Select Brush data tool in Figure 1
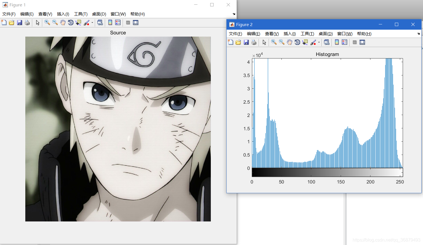Screen dimensions: 423x245 [86, 23]
